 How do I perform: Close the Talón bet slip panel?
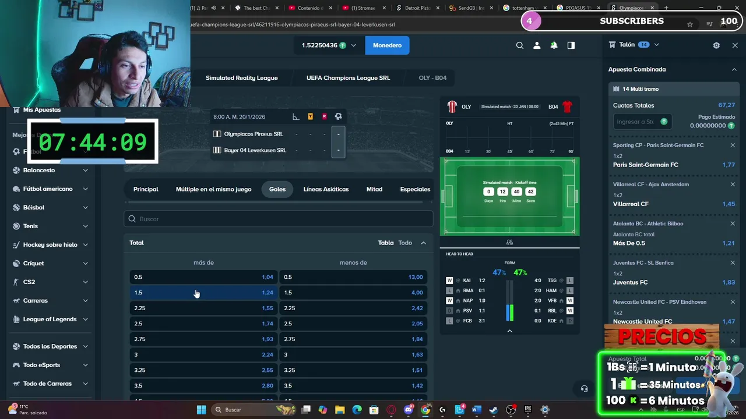(x=735, y=45)
